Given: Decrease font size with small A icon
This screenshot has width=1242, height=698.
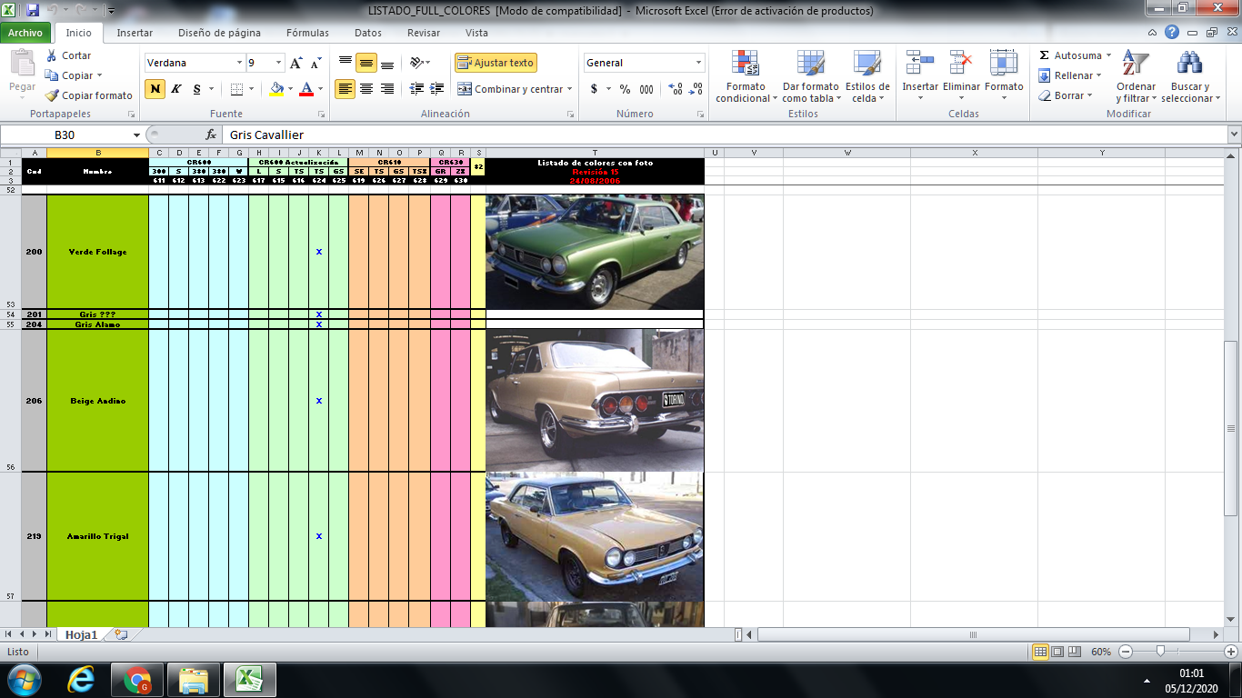Looking at the screenshot, I should click(x=316, y=63).
